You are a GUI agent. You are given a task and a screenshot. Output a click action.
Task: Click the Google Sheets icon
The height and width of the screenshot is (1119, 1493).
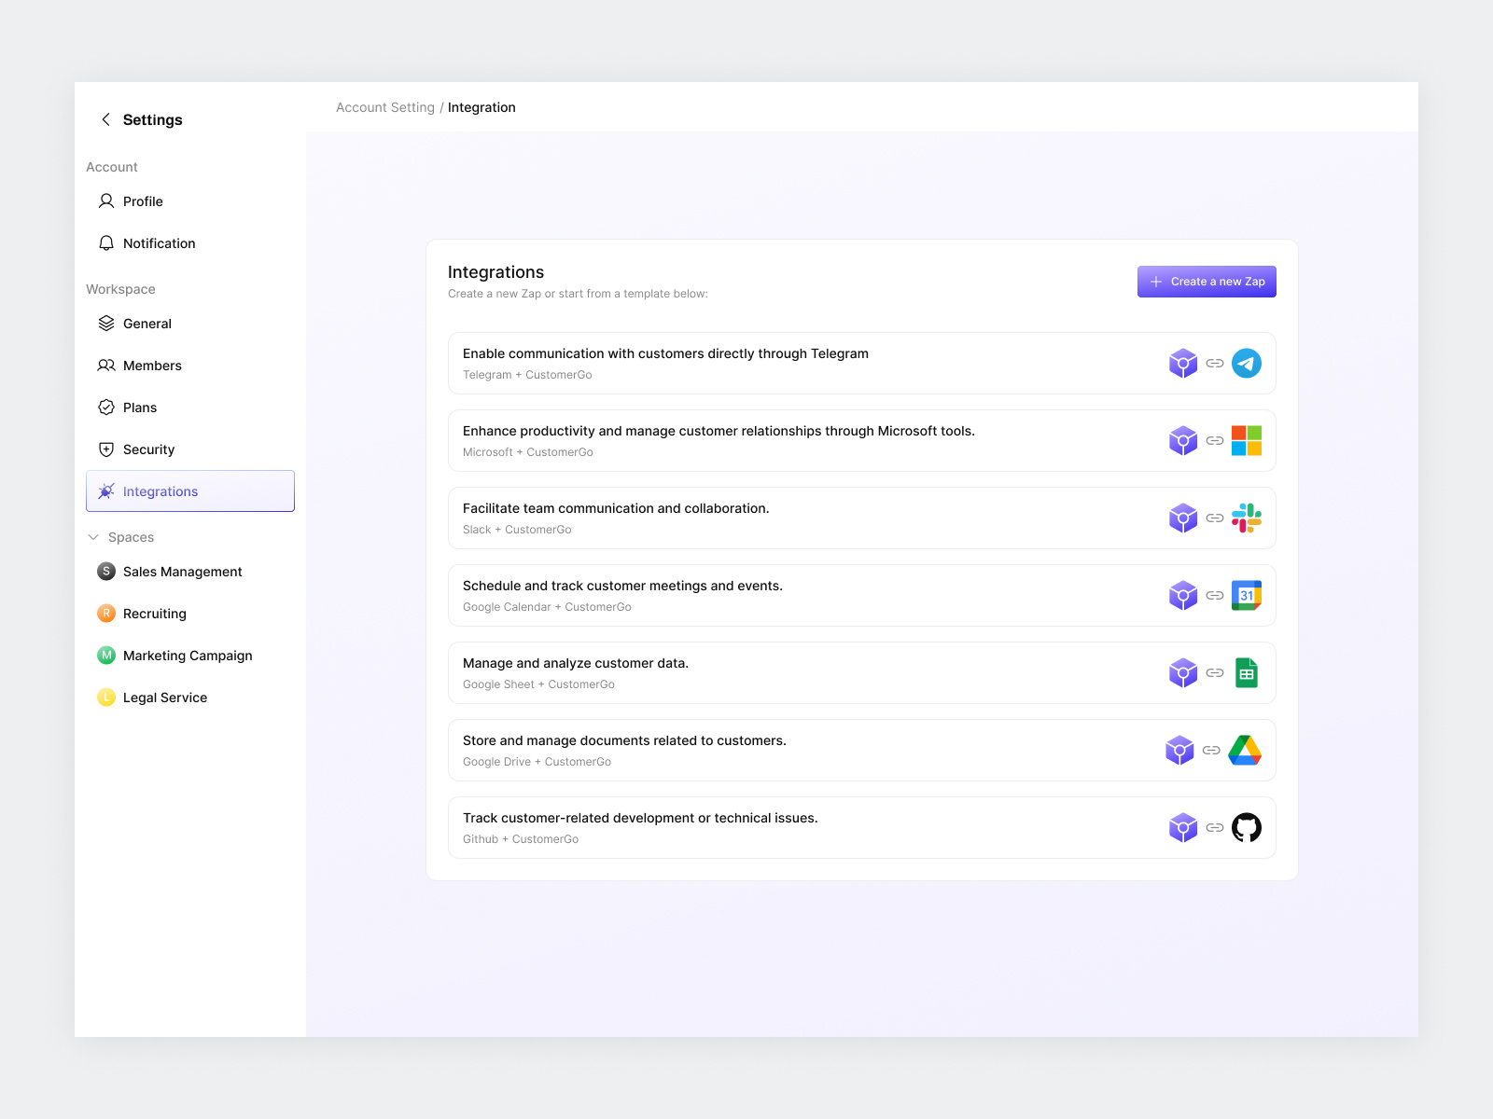click(1248, 672)
